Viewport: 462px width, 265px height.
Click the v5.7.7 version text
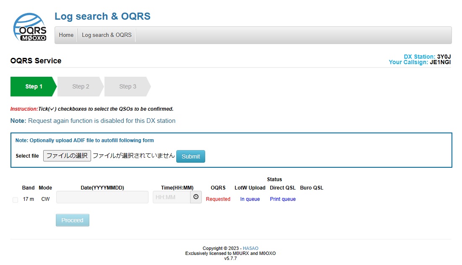tap(230, 259)
